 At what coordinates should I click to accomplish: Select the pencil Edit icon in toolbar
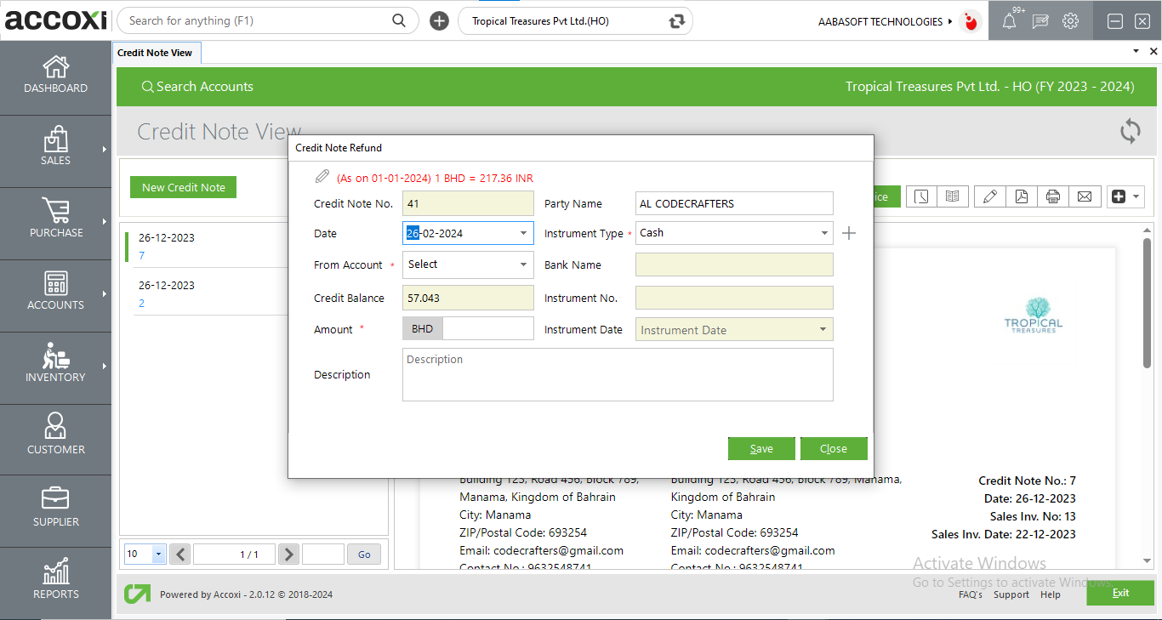[x=989, y=196]
